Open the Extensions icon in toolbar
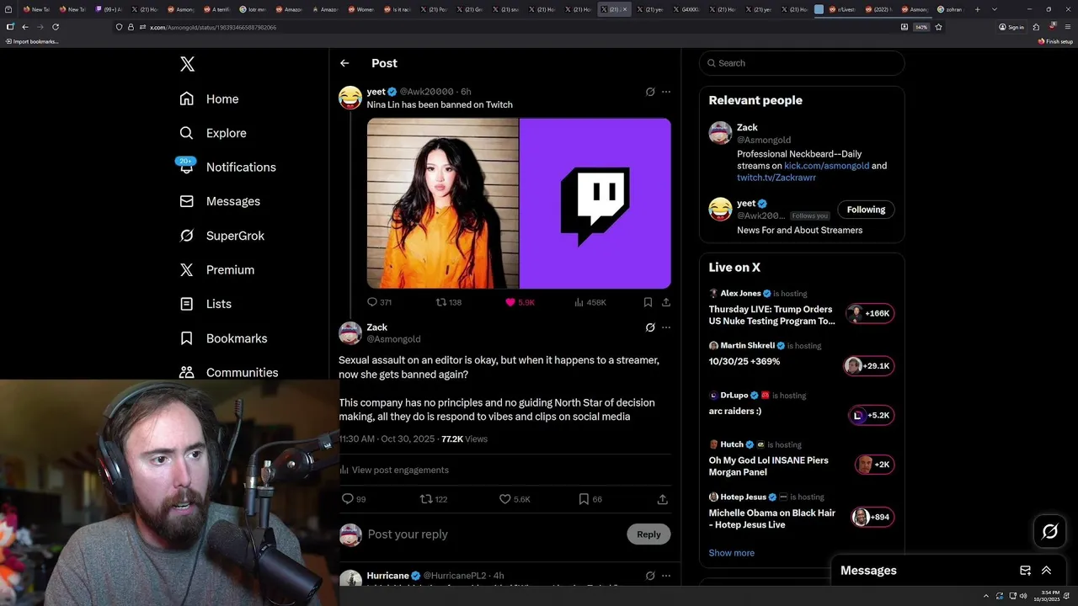This screenshot has width=1078, height=606. pos(1036,27)
